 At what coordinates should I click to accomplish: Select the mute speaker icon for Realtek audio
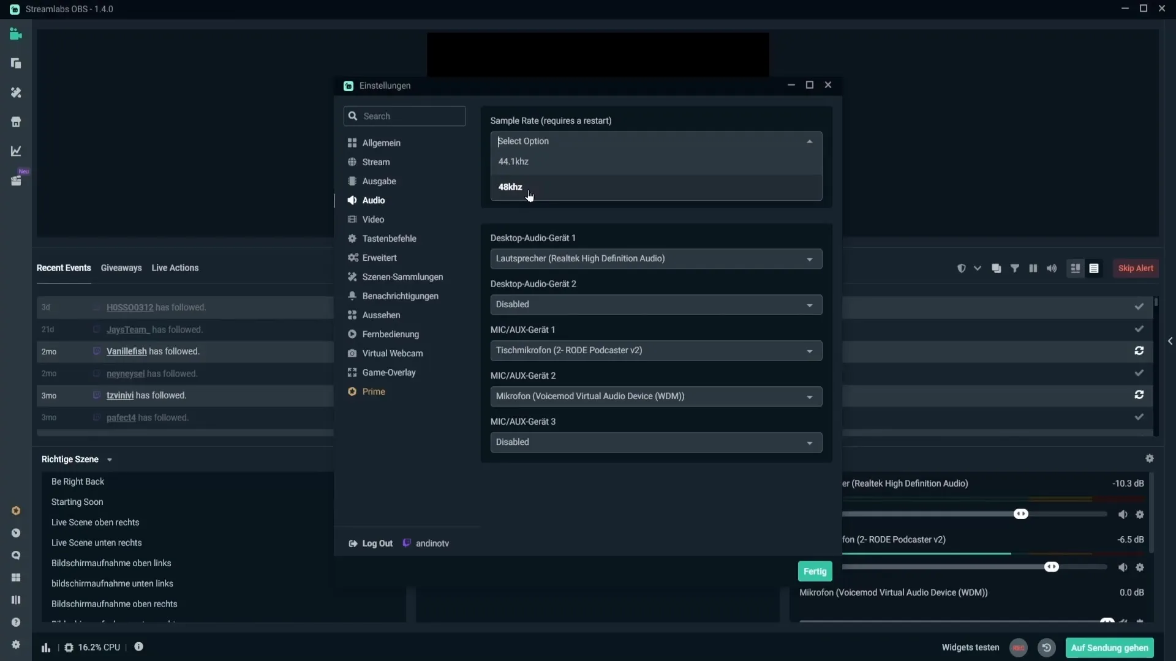pyautogui.click(x=1123, y=514)
